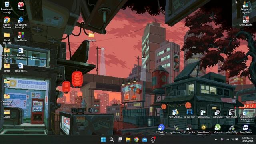This screenshot has width=256, height=144.
Task: Launch the iTunes desktop shortcut
Action: [x=21, y=6]
